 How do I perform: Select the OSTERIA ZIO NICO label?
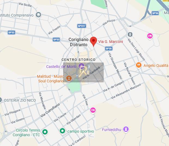pyautogui.click(x=20, y=100)
